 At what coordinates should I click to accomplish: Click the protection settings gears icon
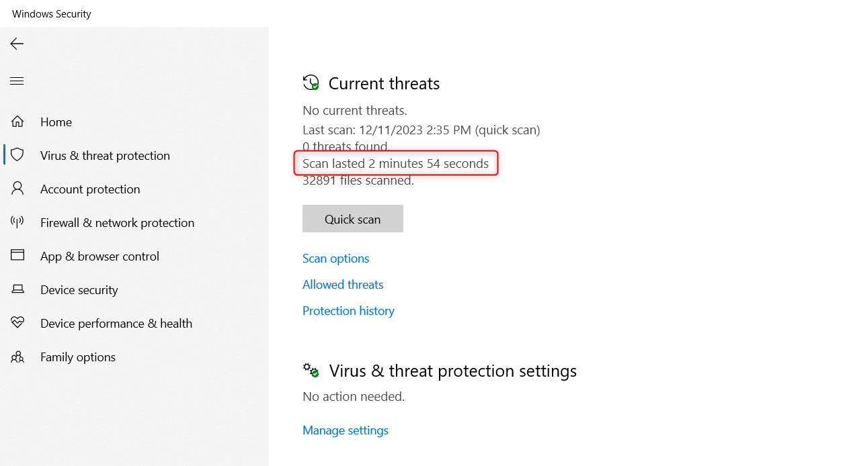pyautogui.click(x=311, y=371)
